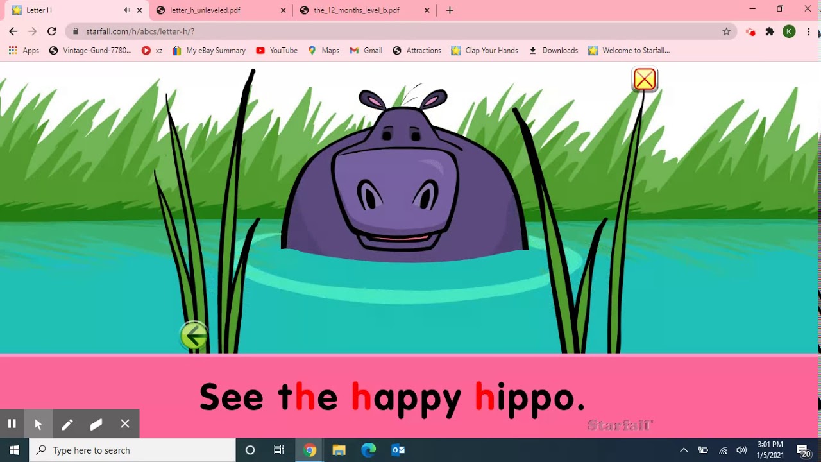Open a new browser tab
Viewport: 821px width, 462px height.
pyautogui.click(x=450, y=10)
